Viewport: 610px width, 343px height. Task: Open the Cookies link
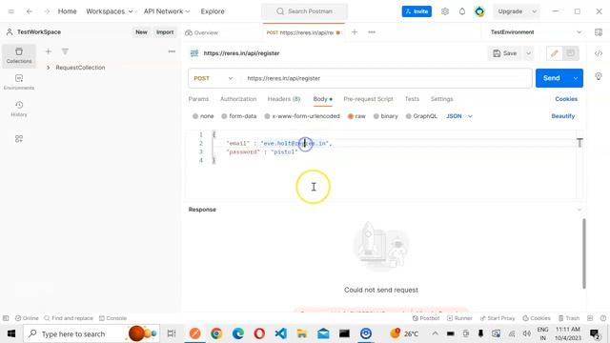tap(566, 99)
